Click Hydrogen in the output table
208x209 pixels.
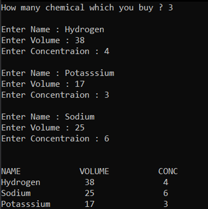[21, 183]
